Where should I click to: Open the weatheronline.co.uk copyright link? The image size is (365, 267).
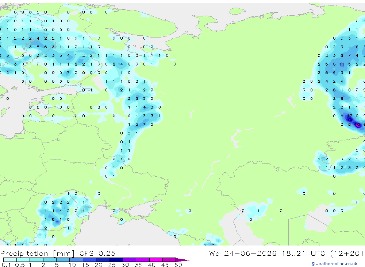pos(334,264)
